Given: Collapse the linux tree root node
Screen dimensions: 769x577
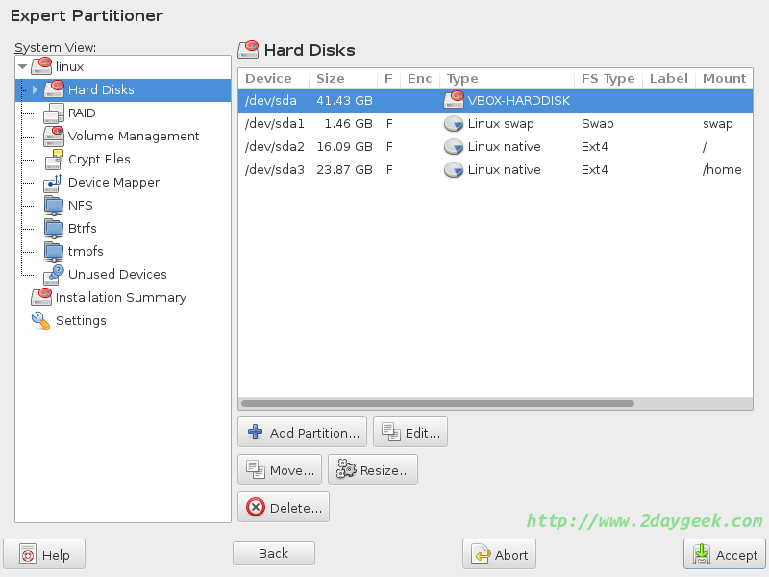Looking at the screenshot, I should coord(22,67).
